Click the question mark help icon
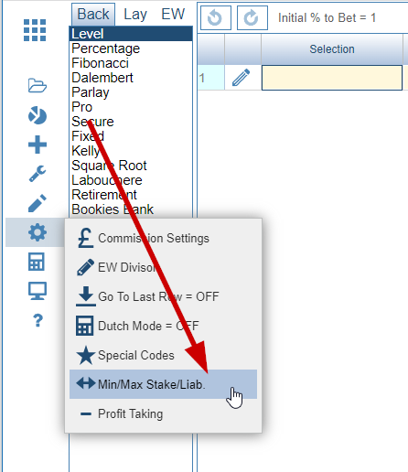This screenshot has height=472, width=408. pyautogui.click(x=38, y=320)
